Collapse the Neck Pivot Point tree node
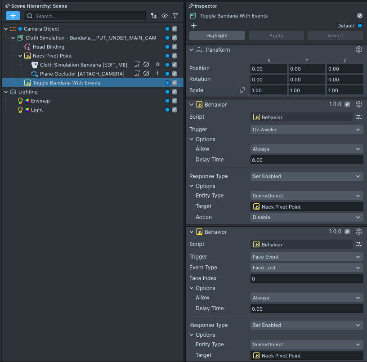The height and width of the screenshot is (362, 367). point(20,56)
